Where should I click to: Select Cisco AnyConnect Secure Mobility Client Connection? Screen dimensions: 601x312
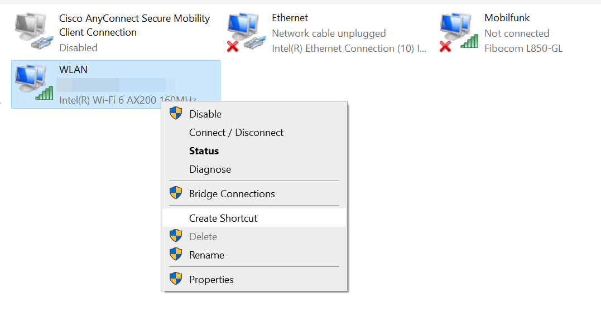coord(134,25)
